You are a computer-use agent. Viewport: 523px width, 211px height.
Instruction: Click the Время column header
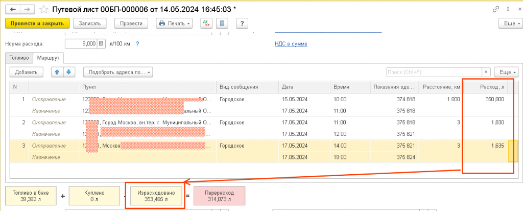click(x=350, y=87)
